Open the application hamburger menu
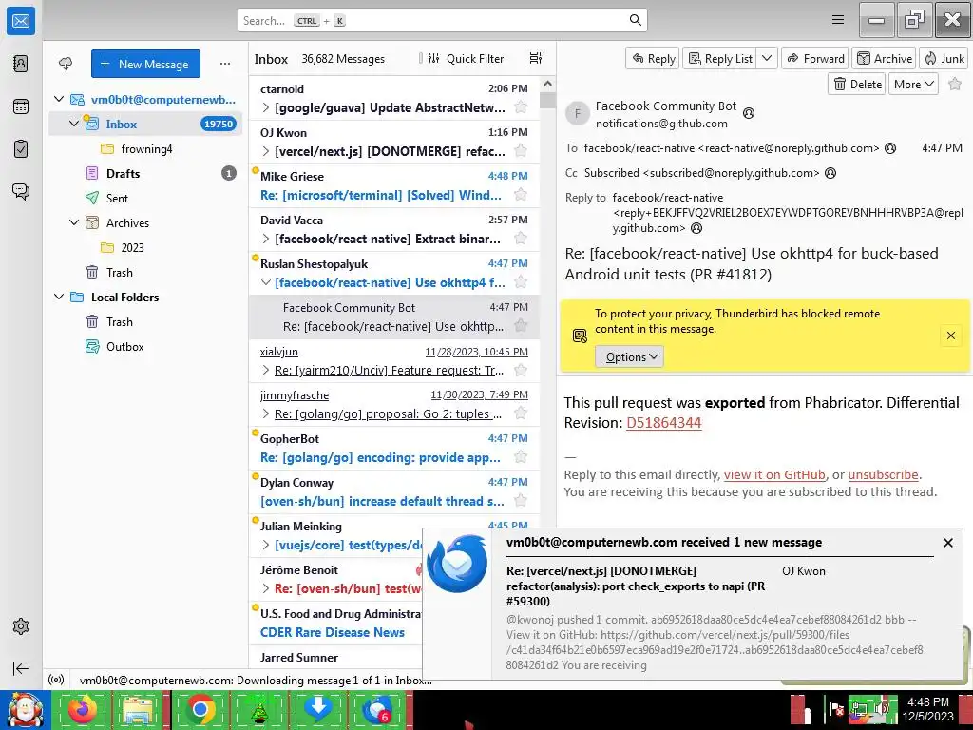973x730 pixels. [838, 20]
